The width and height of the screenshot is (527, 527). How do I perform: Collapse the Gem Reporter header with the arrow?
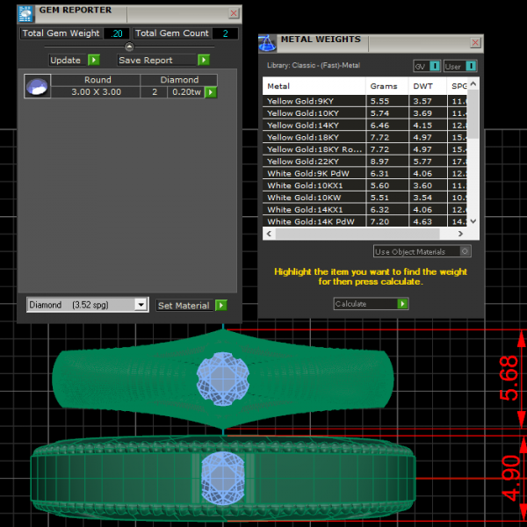(x=129, y=47)
